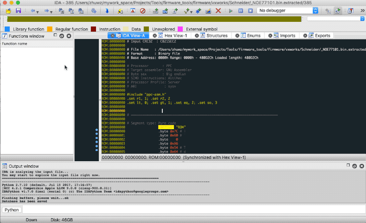This screenshot has height=223, width=366.
Task: Click the Function name column header
Action: [37, 44]
